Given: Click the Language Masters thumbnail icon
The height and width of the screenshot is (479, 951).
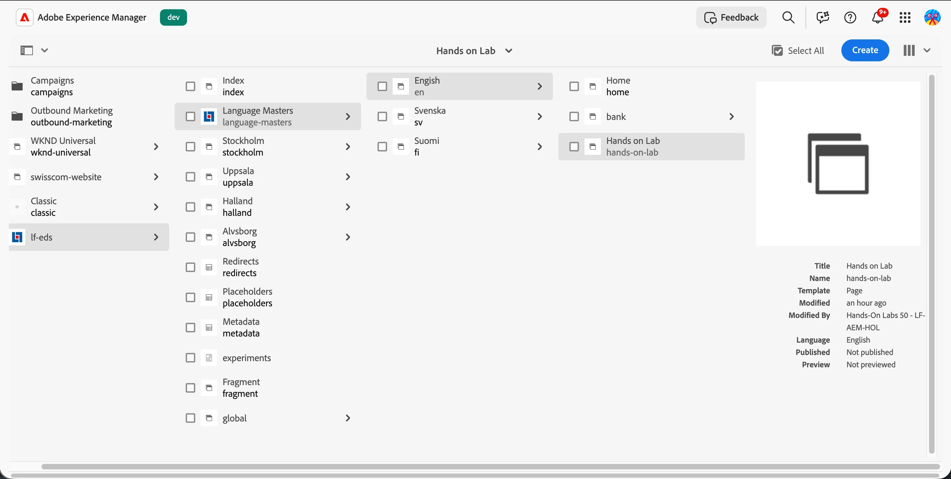Looking at the screenshot, I should [209, 116].
